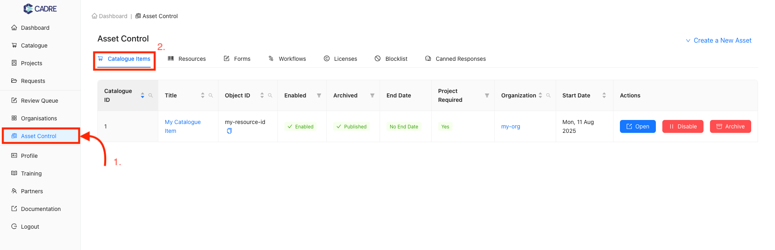This screenshot has height=250, width=775.
Task: Click the Asset Control breadcrumb
Action: coord(157,16)
